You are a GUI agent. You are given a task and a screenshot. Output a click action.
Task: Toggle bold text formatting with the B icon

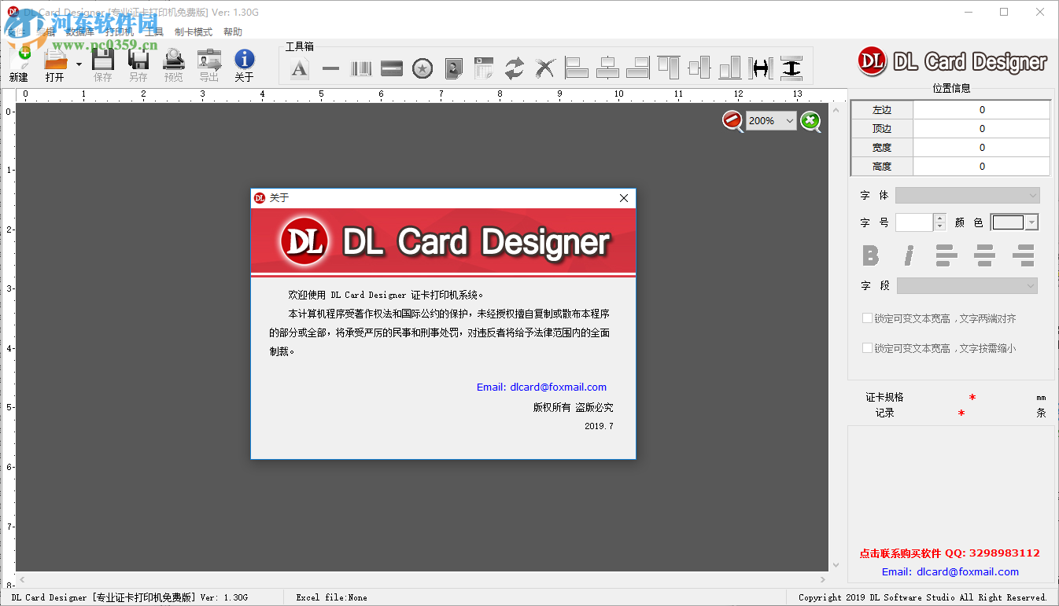870,255
